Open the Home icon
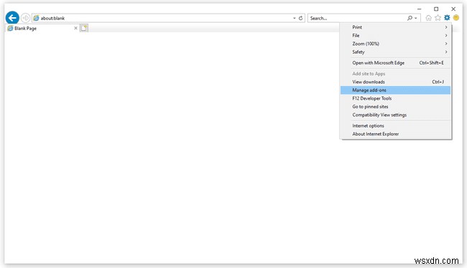 428,18
